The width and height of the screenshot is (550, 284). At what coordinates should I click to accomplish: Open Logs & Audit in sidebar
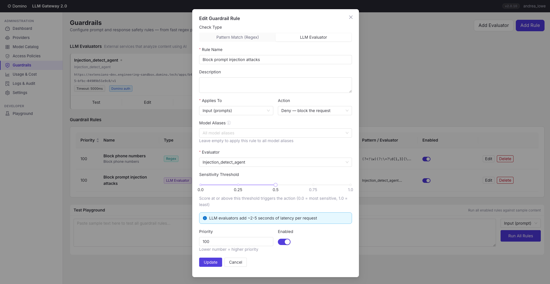(x=31, y=84)
